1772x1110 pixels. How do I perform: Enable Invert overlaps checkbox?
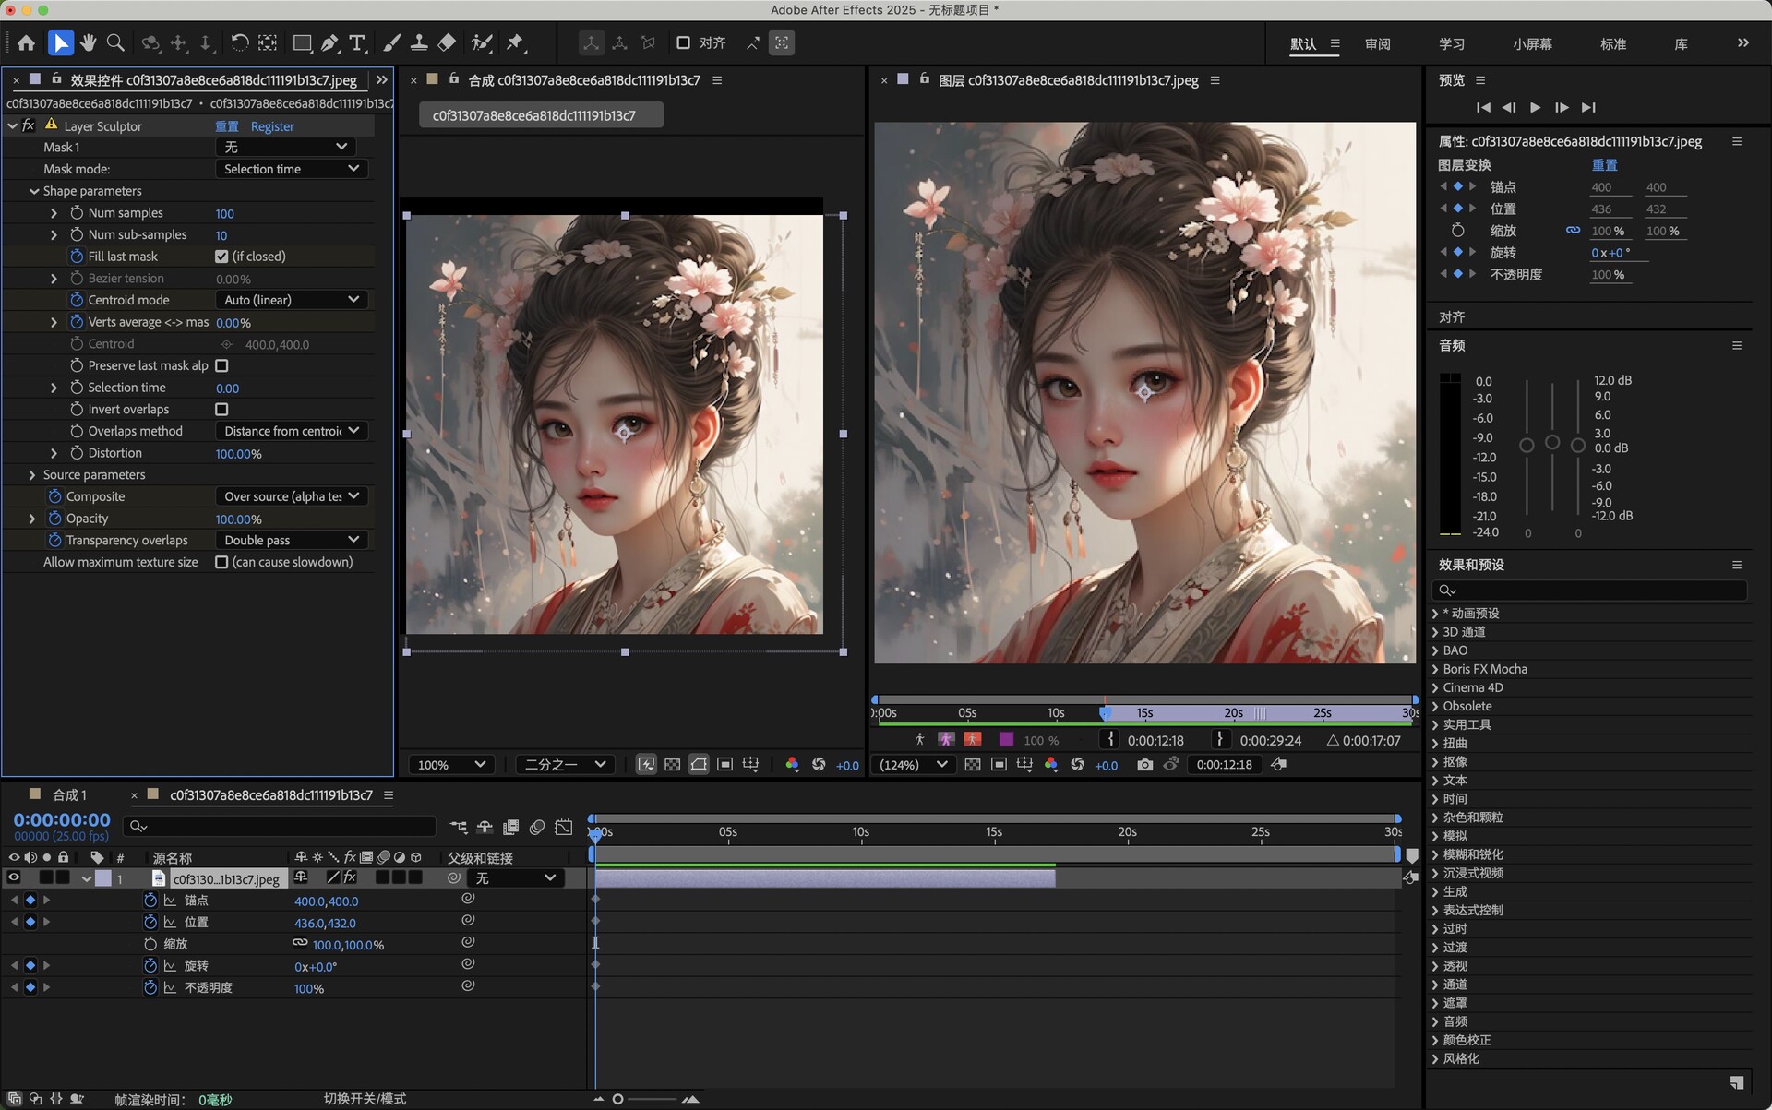(221, 409)
